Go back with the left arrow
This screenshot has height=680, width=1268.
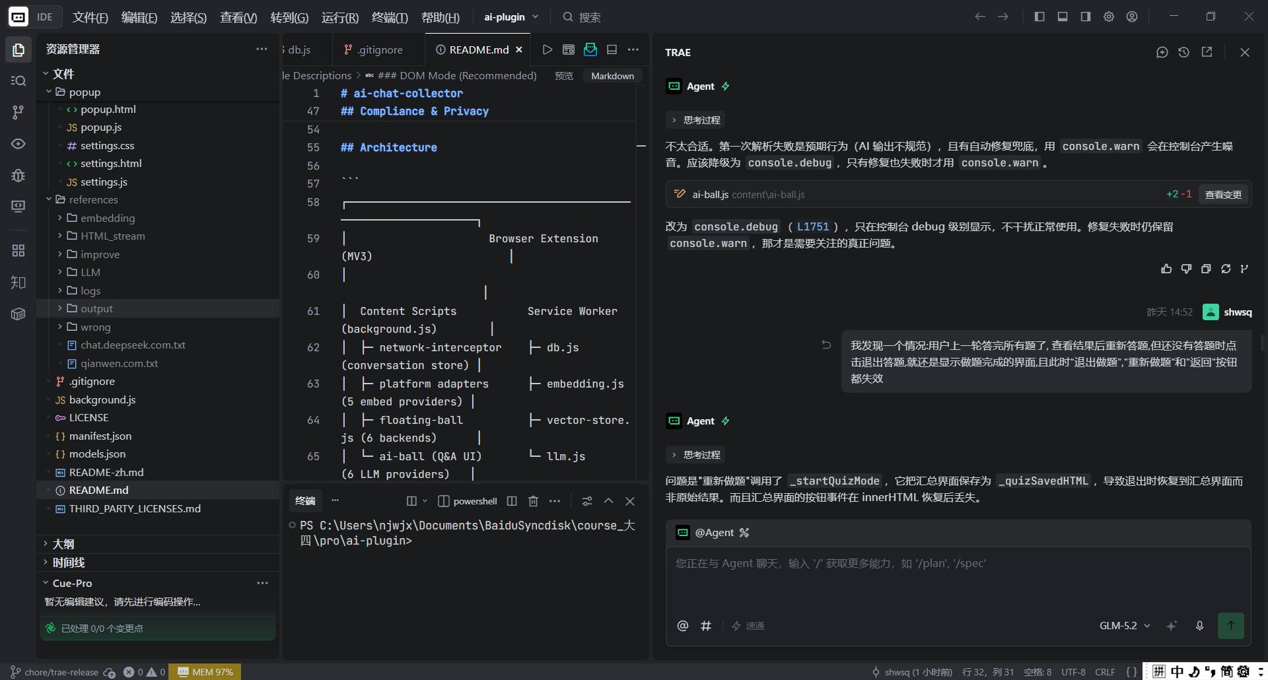[x=980, y=17]
